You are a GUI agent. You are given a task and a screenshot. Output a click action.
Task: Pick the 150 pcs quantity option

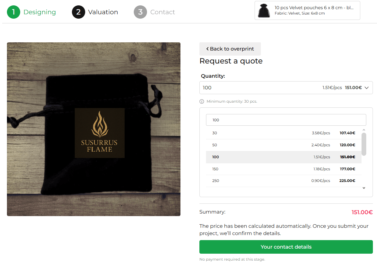click(x=284, y=169)
